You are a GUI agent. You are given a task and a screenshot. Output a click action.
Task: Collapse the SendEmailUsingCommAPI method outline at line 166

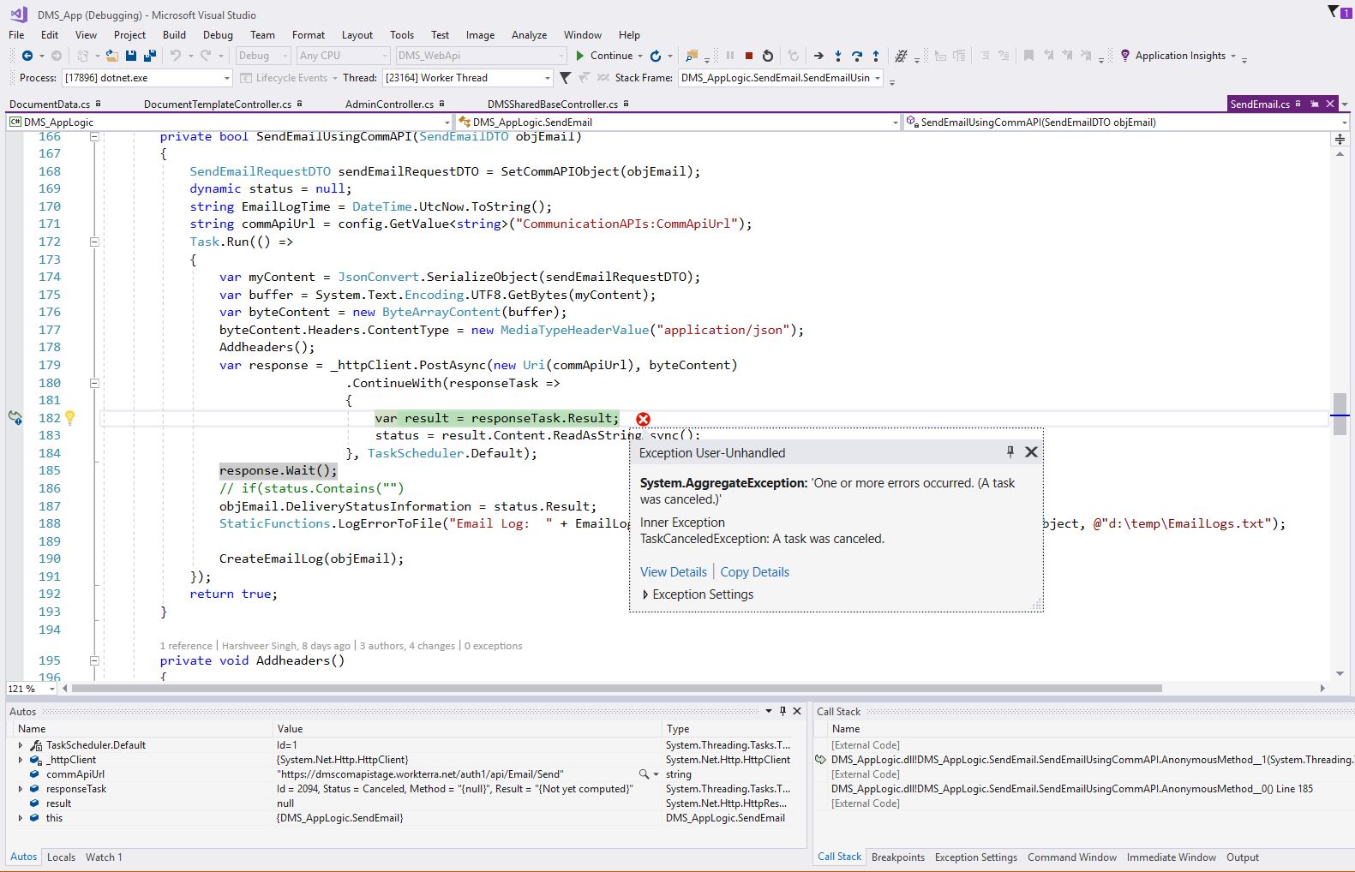(94, 137)
